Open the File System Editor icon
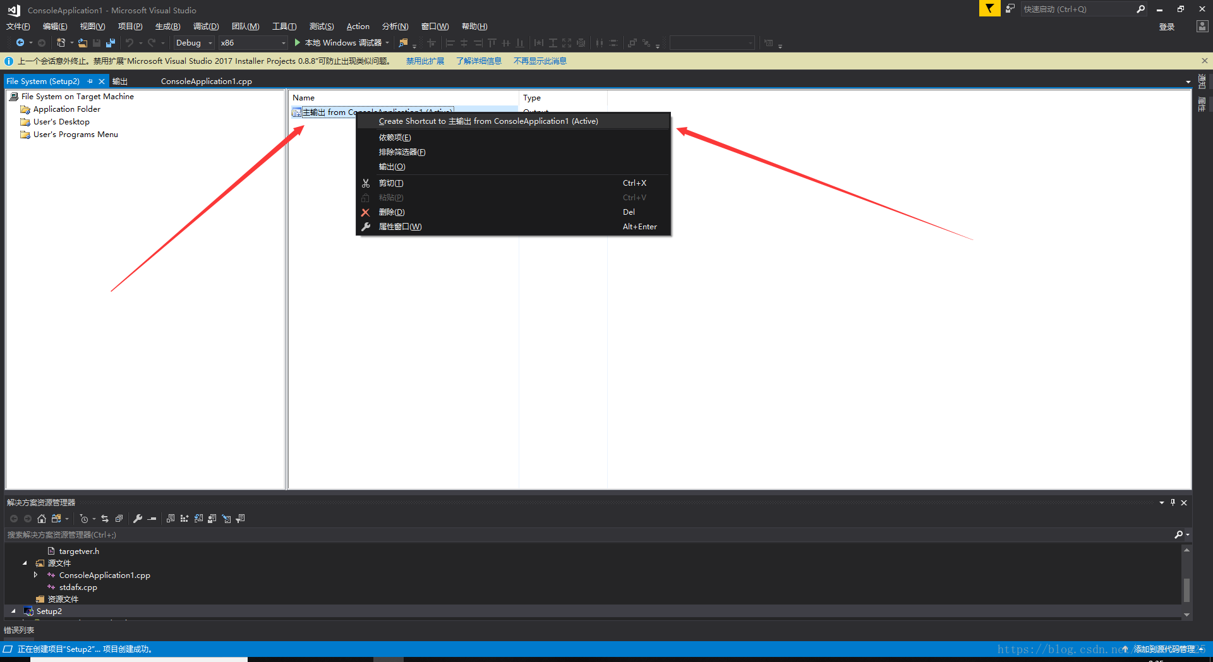Screen dimensions: 1213x662 pos(171,519)
